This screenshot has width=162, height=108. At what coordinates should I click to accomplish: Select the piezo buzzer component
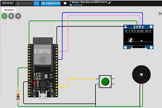tap(141, 74)
